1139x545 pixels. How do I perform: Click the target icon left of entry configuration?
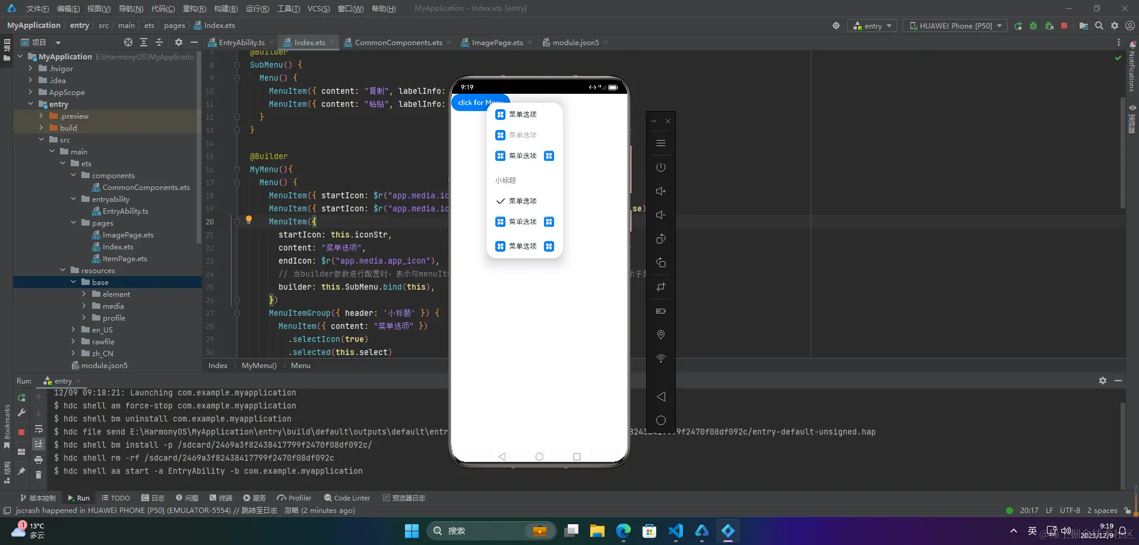(x=836, y=26)
